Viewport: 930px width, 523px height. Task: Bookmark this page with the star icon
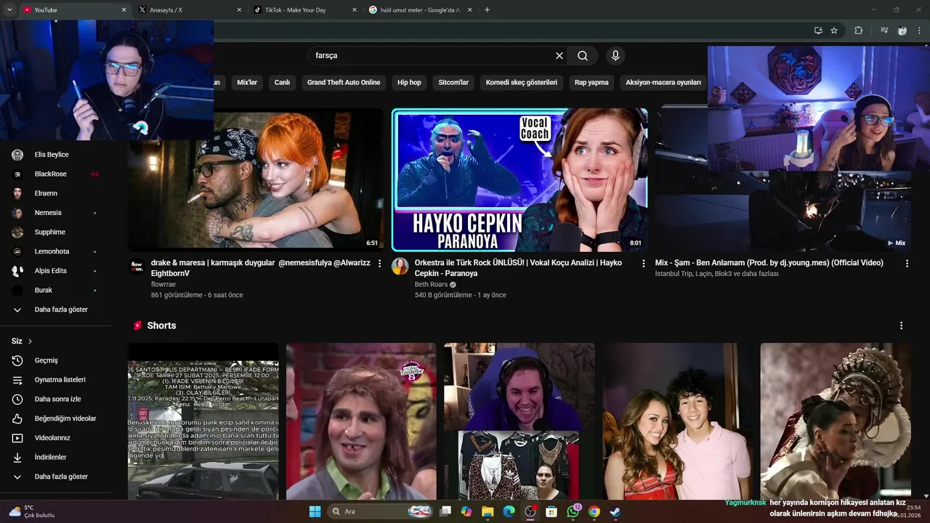click(x=834, y=31)
